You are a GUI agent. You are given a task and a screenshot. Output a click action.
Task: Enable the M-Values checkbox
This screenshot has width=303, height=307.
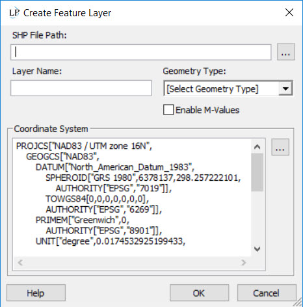click(x=168, y=110)
